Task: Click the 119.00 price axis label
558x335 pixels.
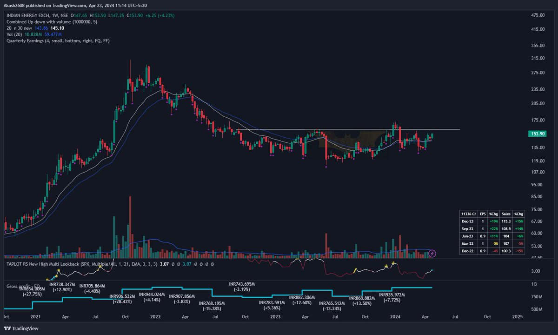Action: (538, 161)
